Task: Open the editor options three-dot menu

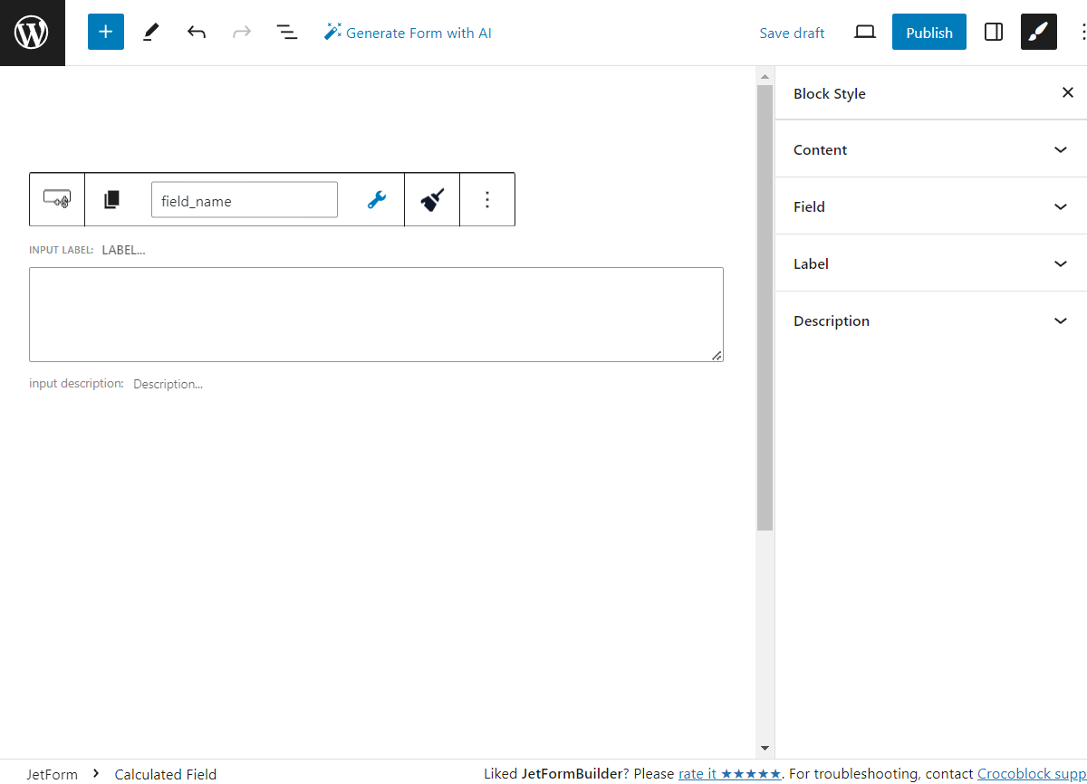Action: 1083,32
